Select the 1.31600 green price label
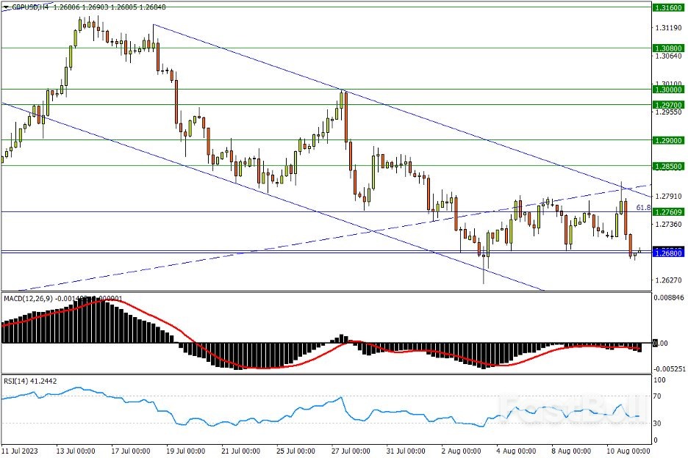Image resolution: width=688 pixels, height=458 pixels. (668, 7)
